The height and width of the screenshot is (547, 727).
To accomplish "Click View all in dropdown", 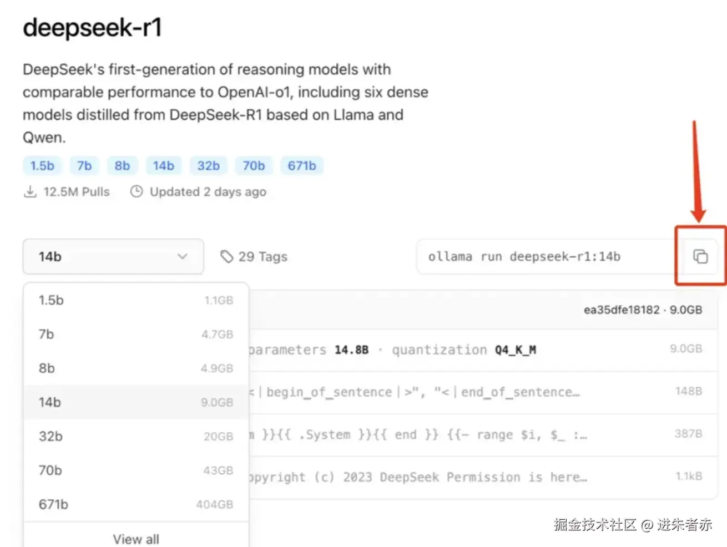I will point(136,539).
